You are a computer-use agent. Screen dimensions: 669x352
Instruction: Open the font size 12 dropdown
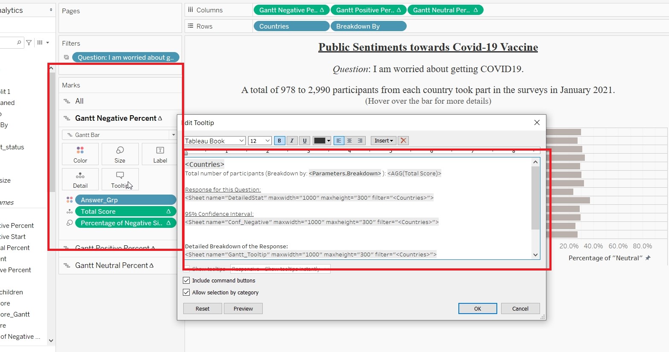pyautogui.click(x=260, y=141)
